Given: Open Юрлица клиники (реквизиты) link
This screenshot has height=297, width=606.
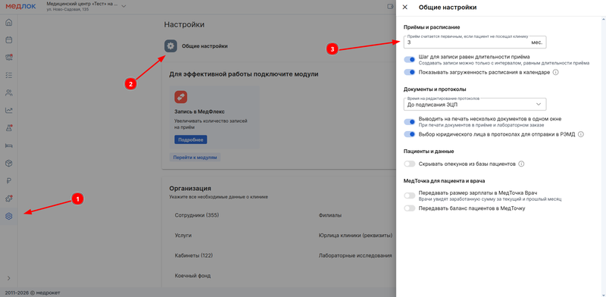Looking at the screenshot, I should (355, 235).
